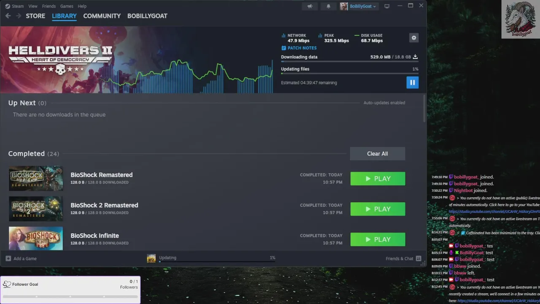Open the Friends menu
The image size is (540, 304).
49,6
